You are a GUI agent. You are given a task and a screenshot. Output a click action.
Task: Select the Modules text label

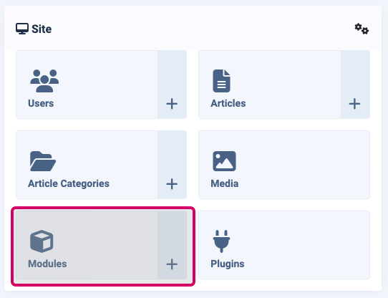coord(47,264)
